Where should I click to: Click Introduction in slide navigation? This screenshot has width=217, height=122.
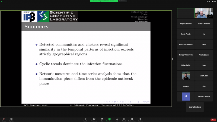pyautogui.click(x=139, y=12)
